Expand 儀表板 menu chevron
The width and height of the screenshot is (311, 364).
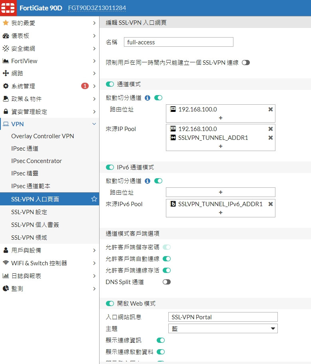[94, 36]
